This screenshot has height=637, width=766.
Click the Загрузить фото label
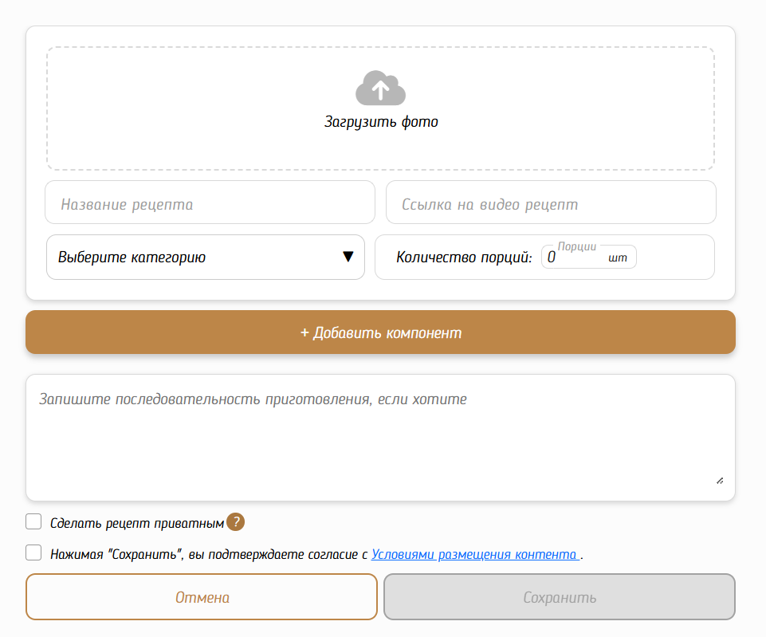(x=381, y=122)
